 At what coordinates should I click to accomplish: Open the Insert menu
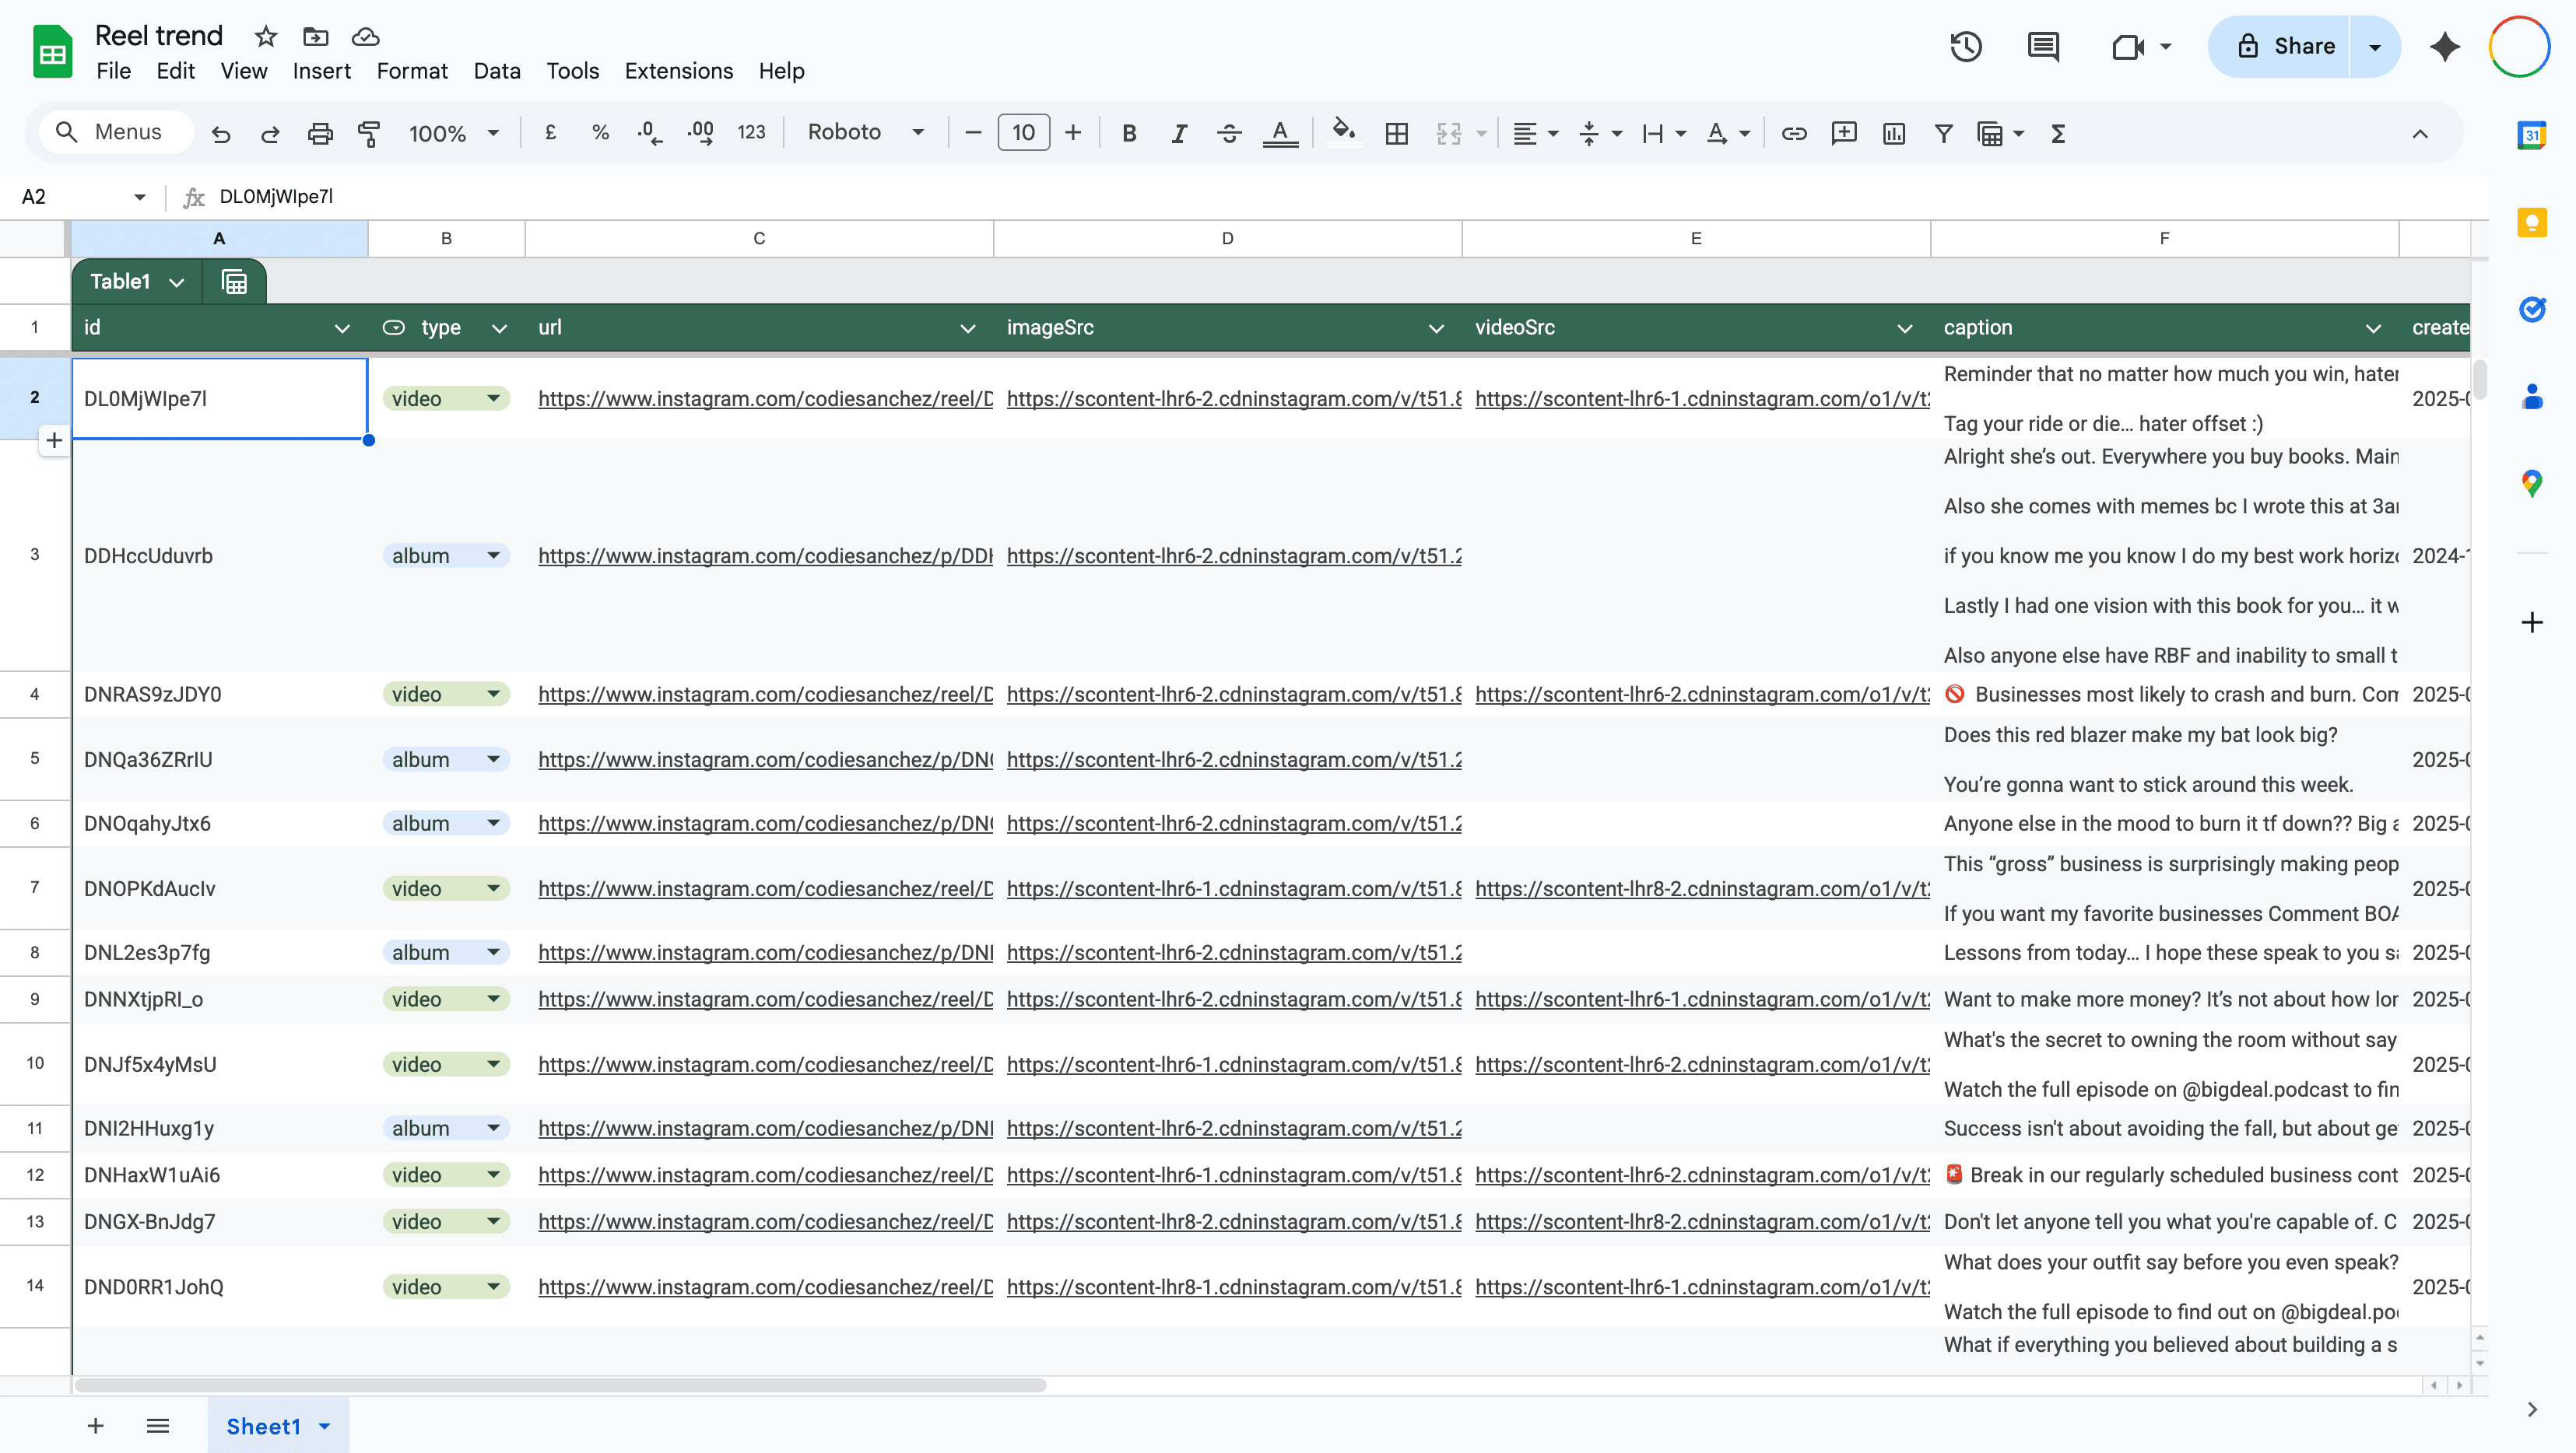click(x=321, y=71)
